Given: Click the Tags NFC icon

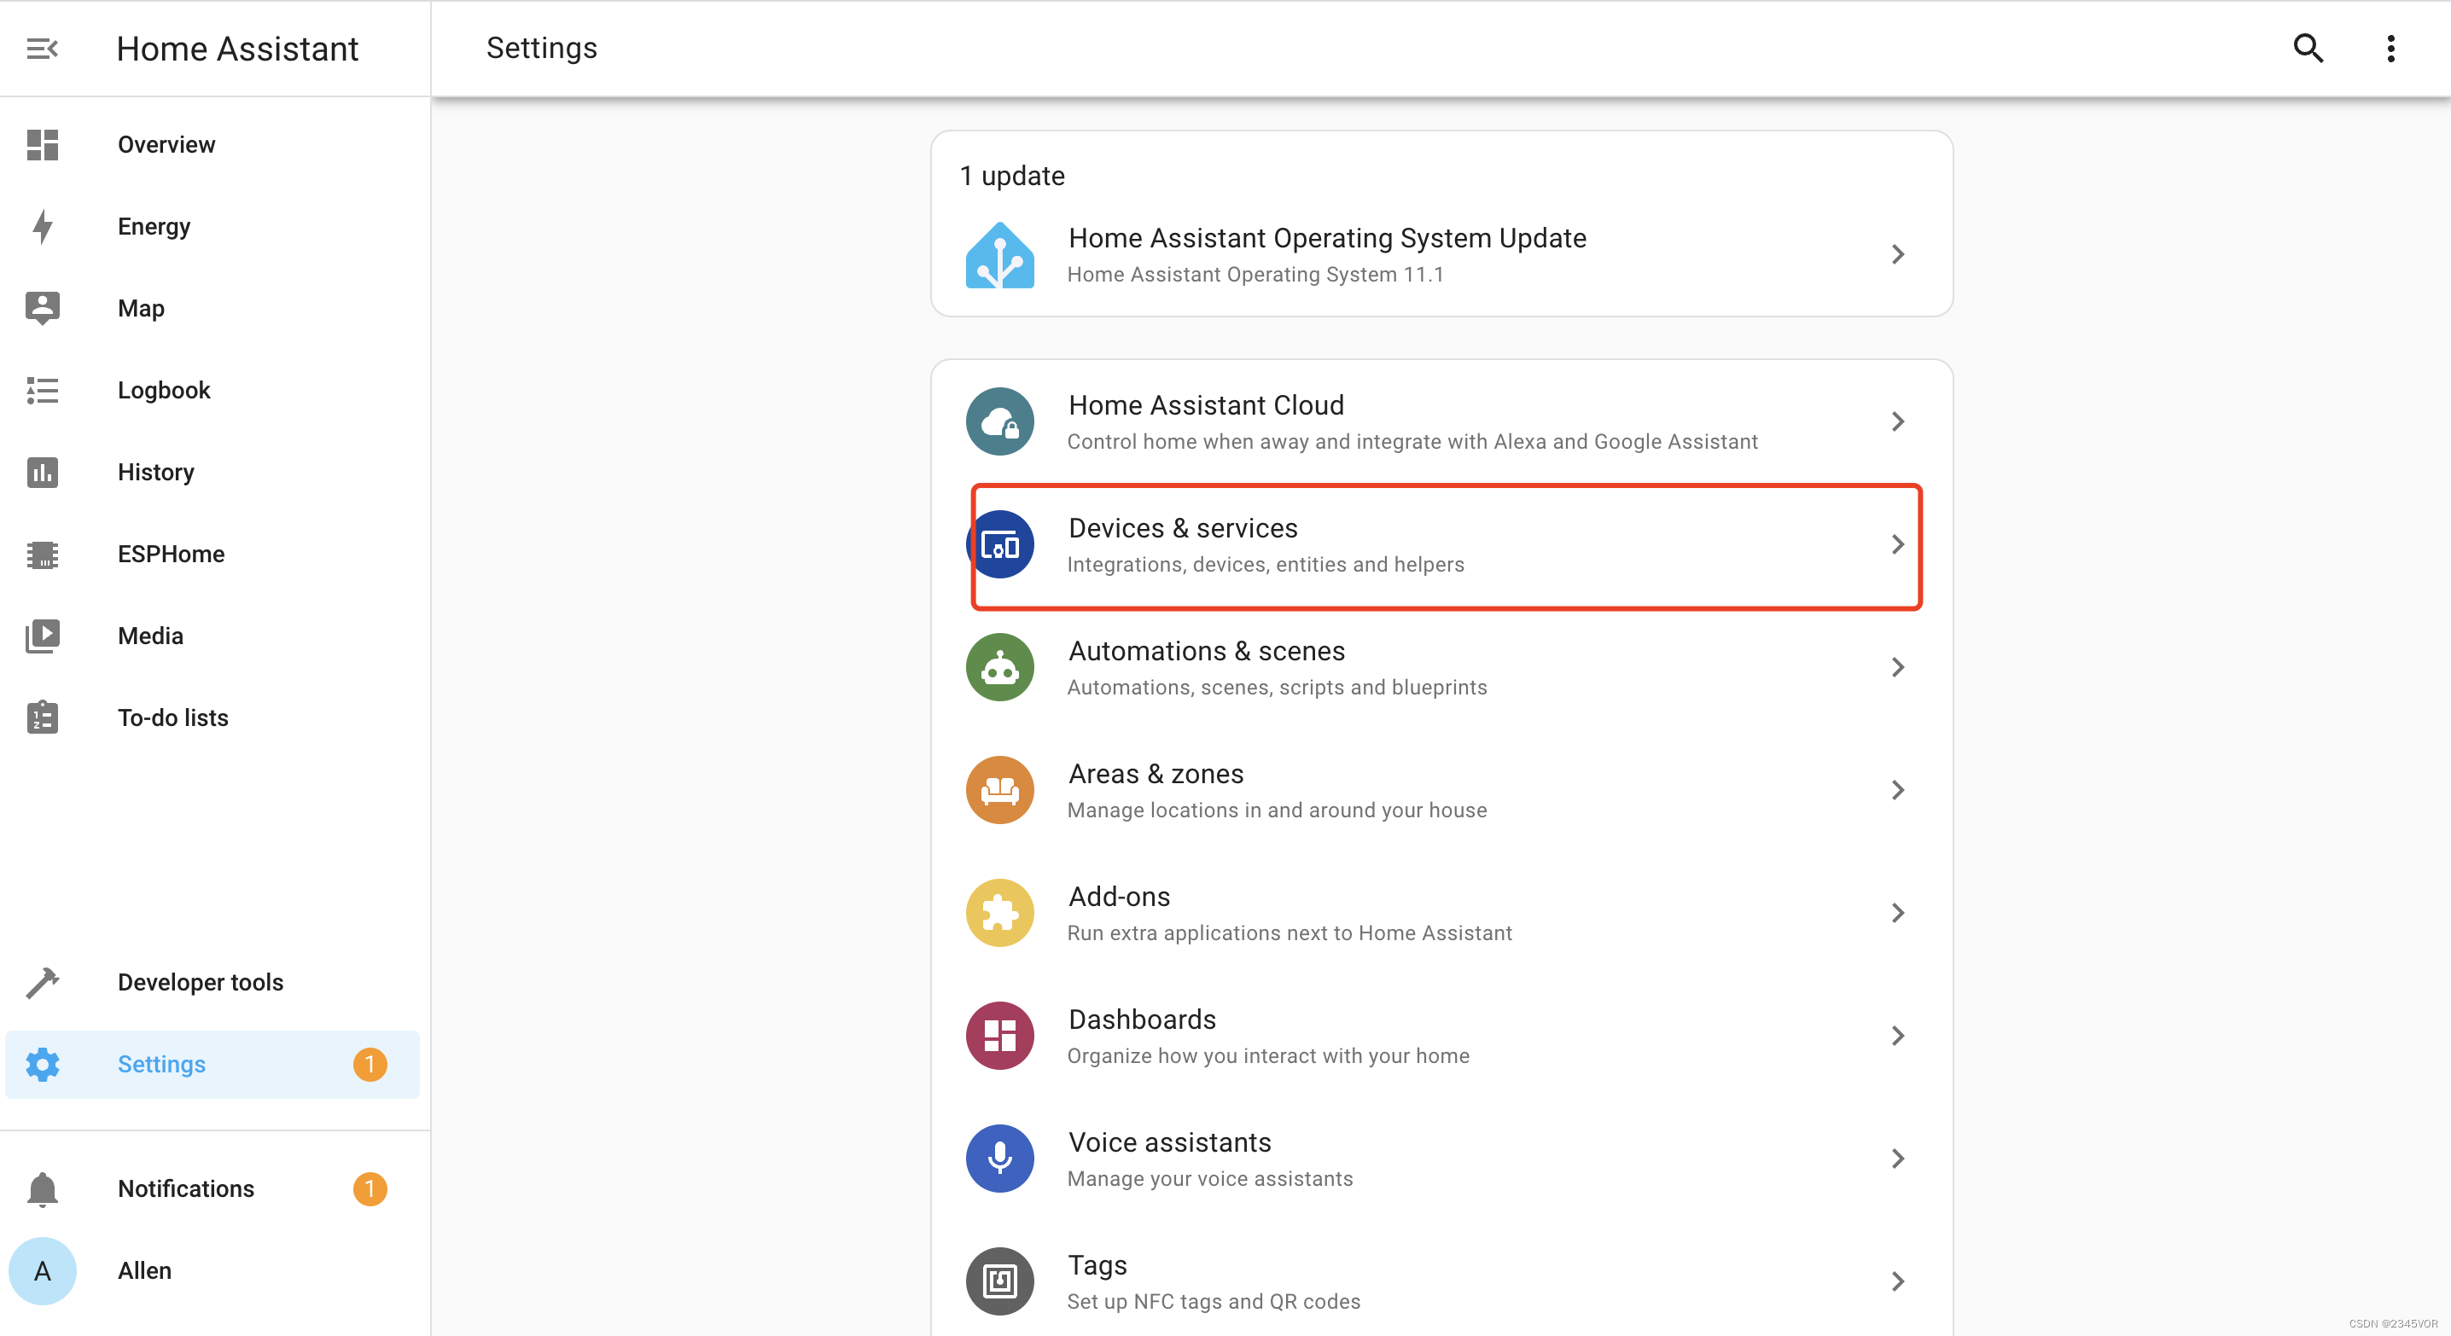Looking at the screenshot, I should (999, 1280).
